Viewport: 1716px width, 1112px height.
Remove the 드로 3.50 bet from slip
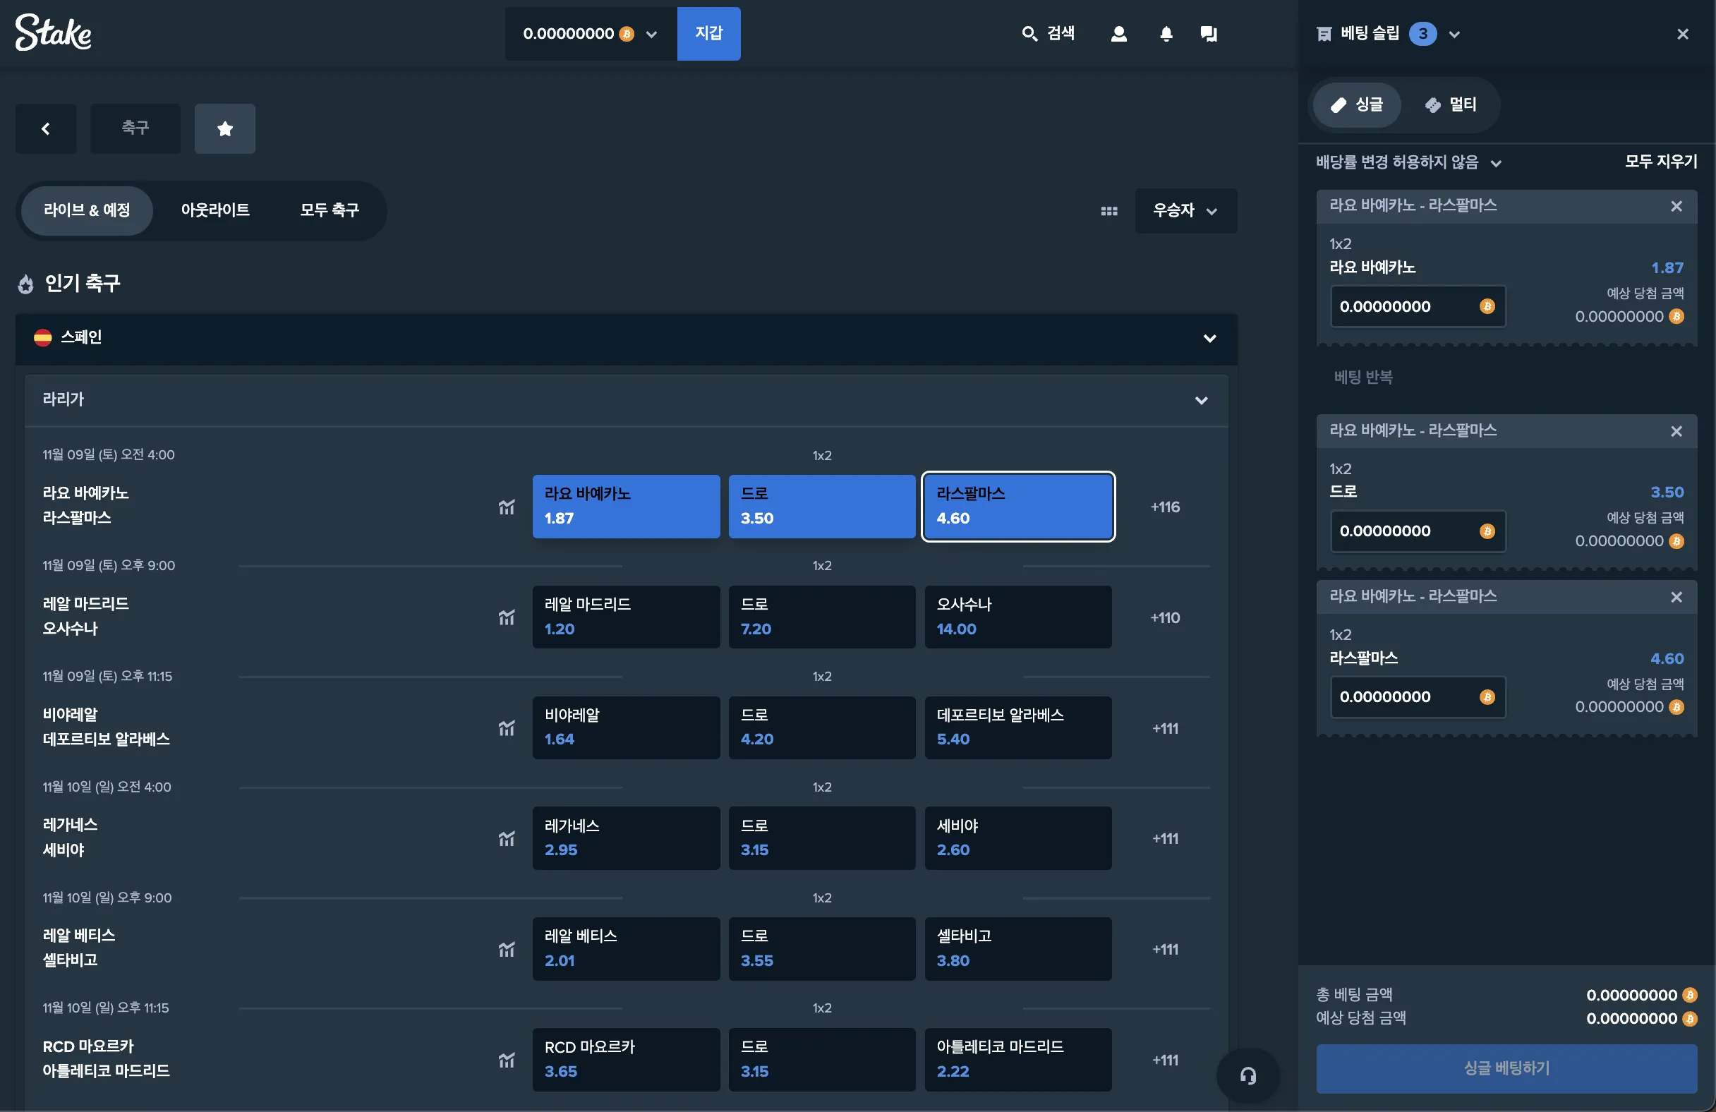tap(1676, 431)
